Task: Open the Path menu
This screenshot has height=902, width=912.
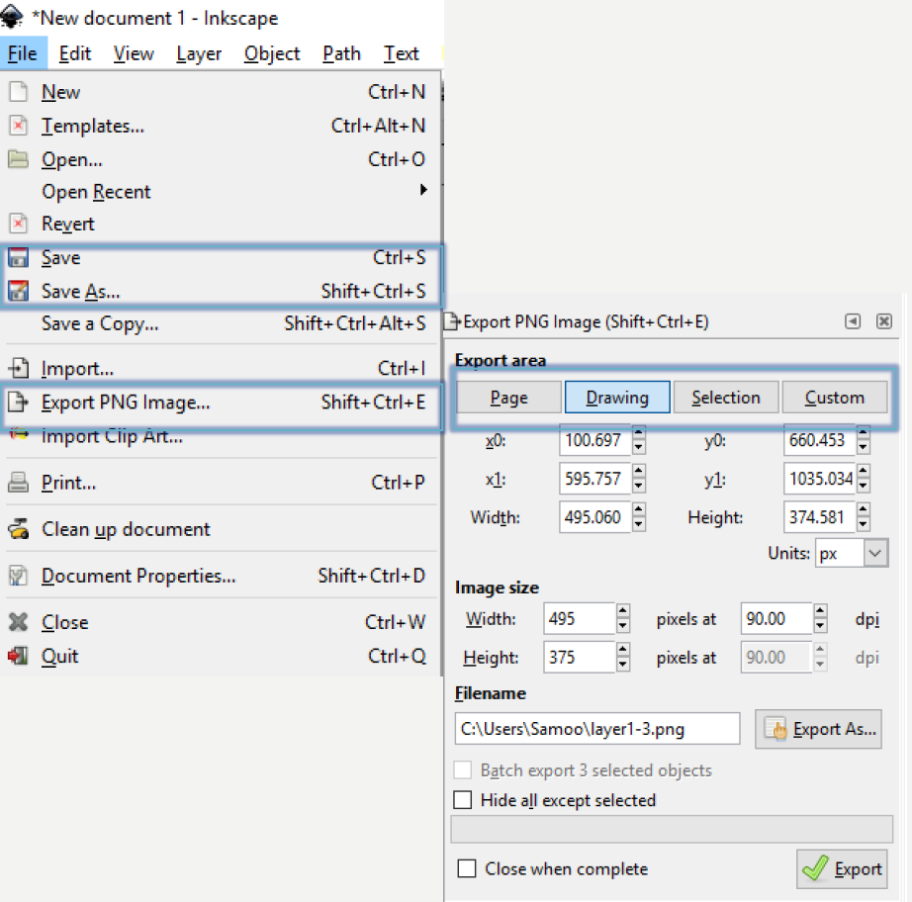Action: [341, 53]
